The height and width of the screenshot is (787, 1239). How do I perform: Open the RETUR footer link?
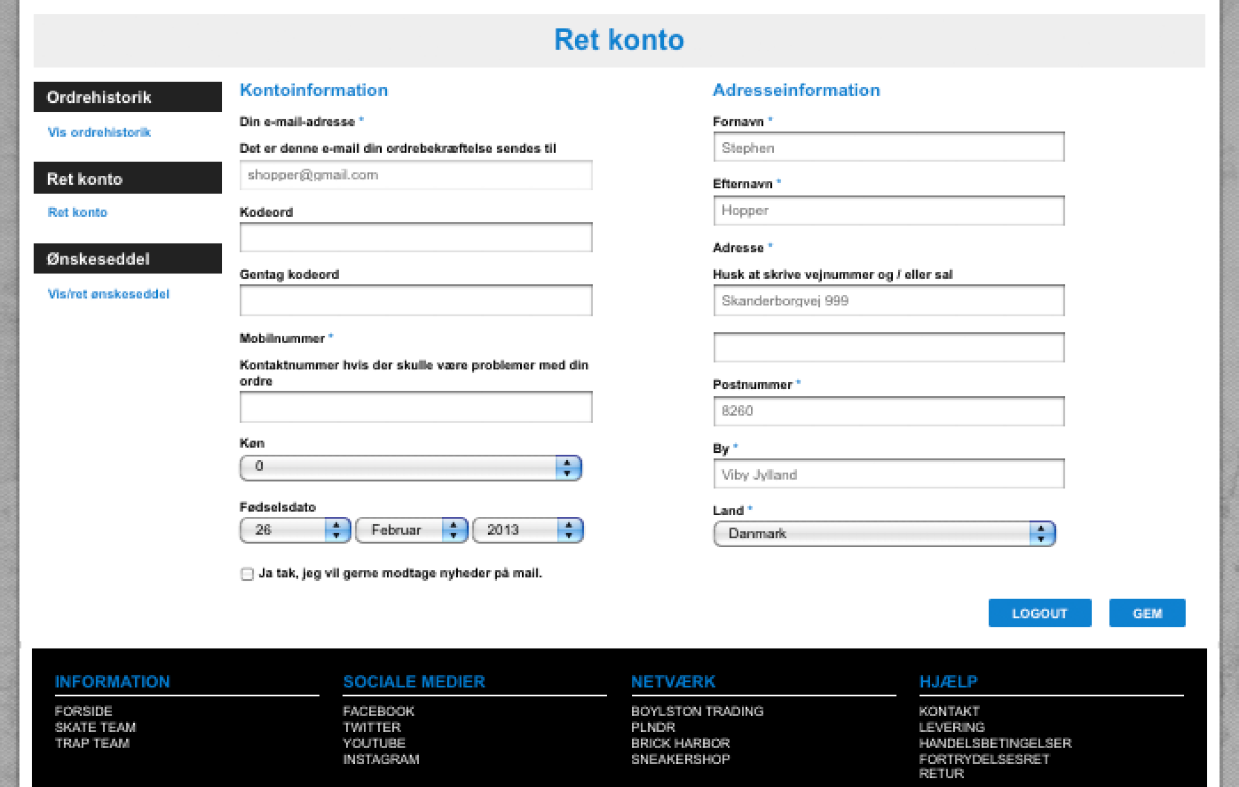pyautogui.click(x=942, y=773)
